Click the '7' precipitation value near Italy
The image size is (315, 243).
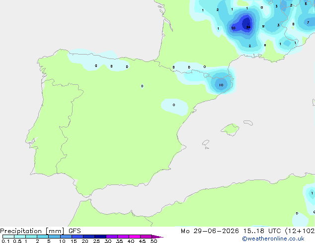pos(308,22)
